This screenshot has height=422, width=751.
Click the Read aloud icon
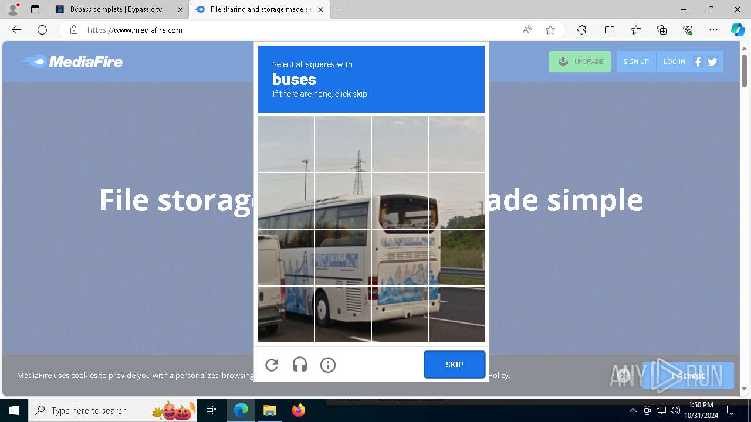tap(527, 30)
